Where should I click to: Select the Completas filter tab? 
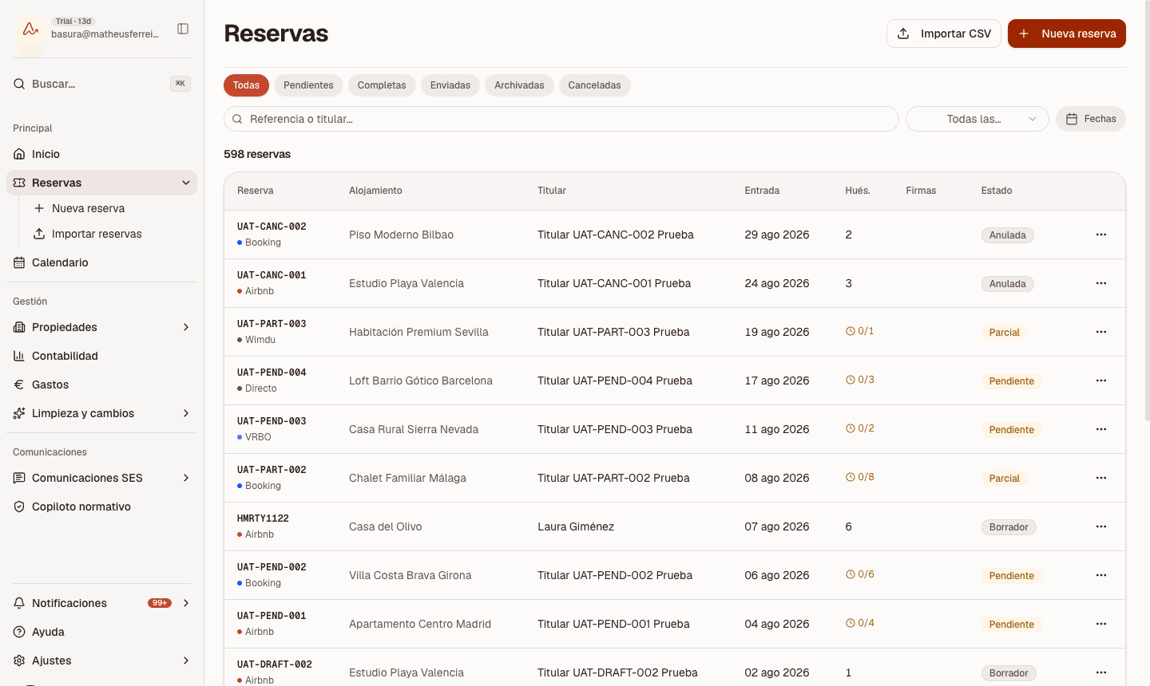point(382,85)
